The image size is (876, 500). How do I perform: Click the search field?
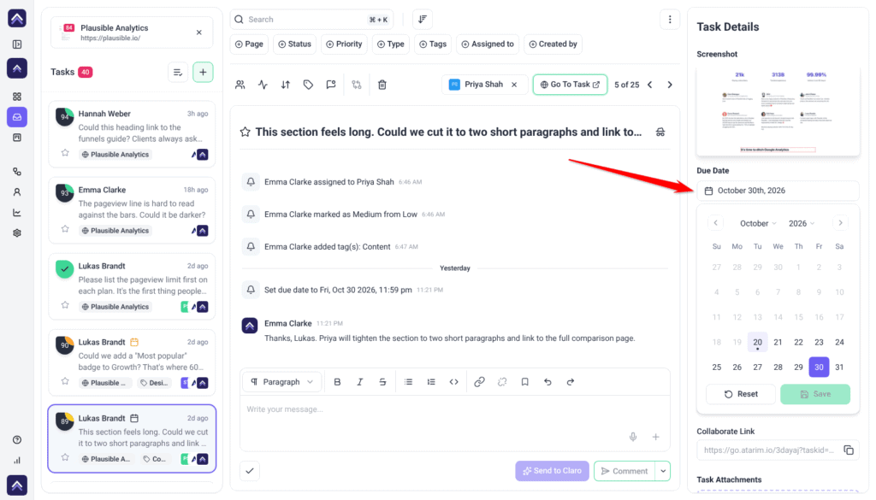coord(311,20)
